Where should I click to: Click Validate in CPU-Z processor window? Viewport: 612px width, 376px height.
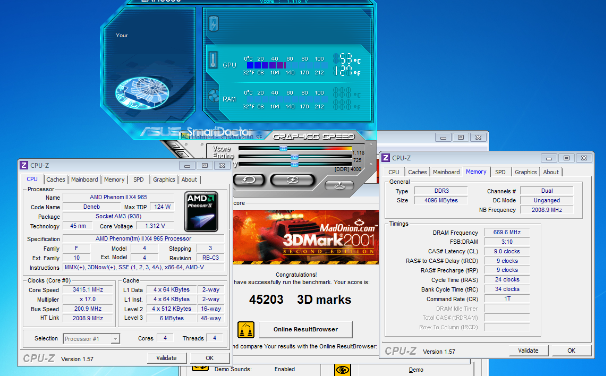167,358
